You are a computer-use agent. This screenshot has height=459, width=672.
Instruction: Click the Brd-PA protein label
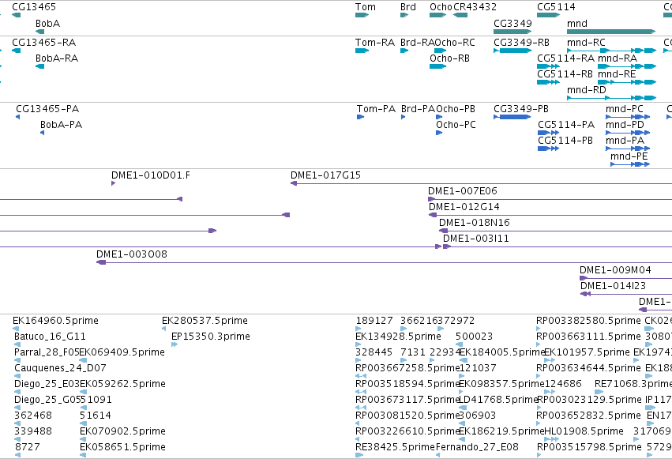tap(419, 109)
